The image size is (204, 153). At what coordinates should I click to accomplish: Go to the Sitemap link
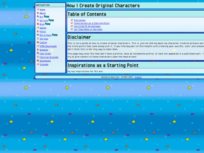point(44,65)
